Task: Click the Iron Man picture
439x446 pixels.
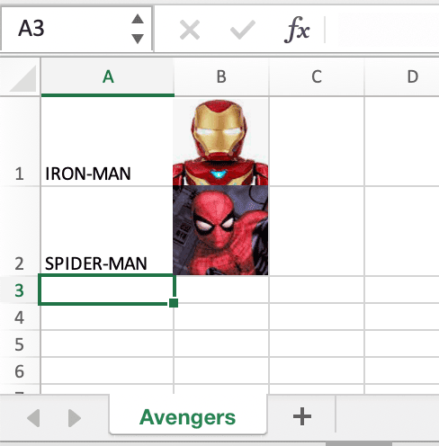Action: (x=220, y=142)
